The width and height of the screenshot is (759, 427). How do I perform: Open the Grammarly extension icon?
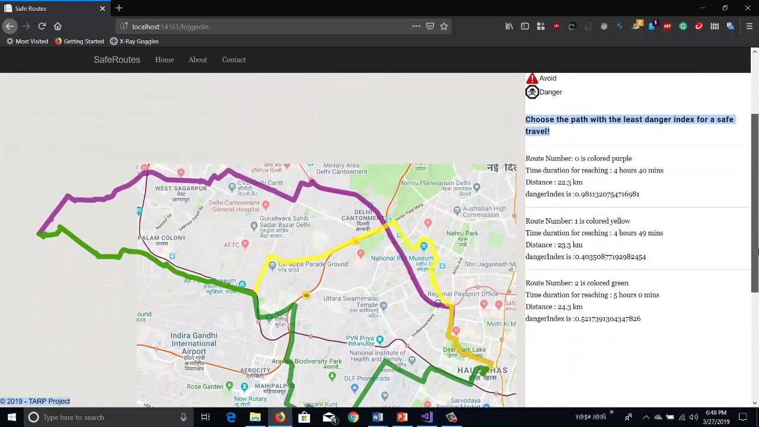click(683, 26)
